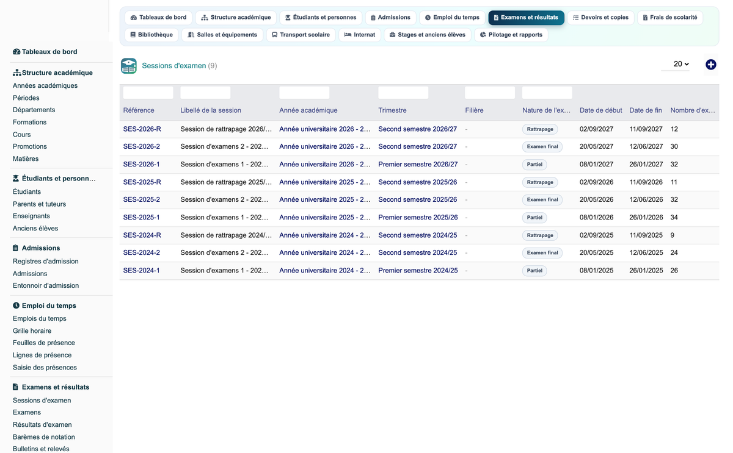Open Sessions d'examen in the sidebar

click(x=42, y=400)
